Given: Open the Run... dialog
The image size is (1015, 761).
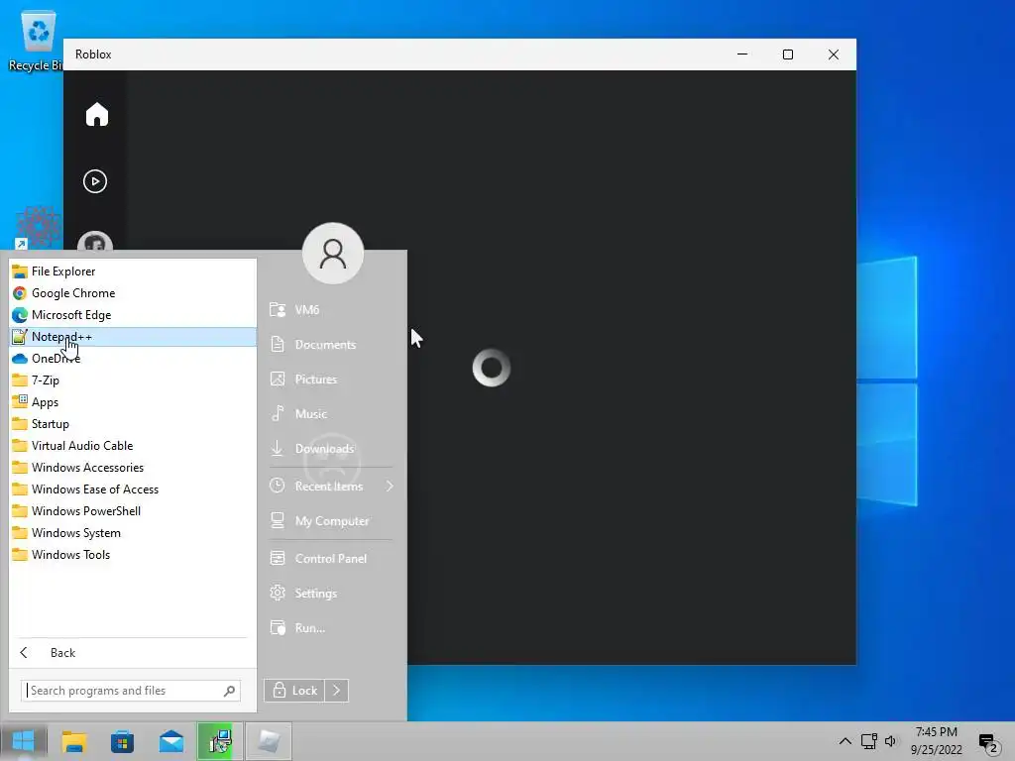Looking at the screenshot, I should click(331, 627).
